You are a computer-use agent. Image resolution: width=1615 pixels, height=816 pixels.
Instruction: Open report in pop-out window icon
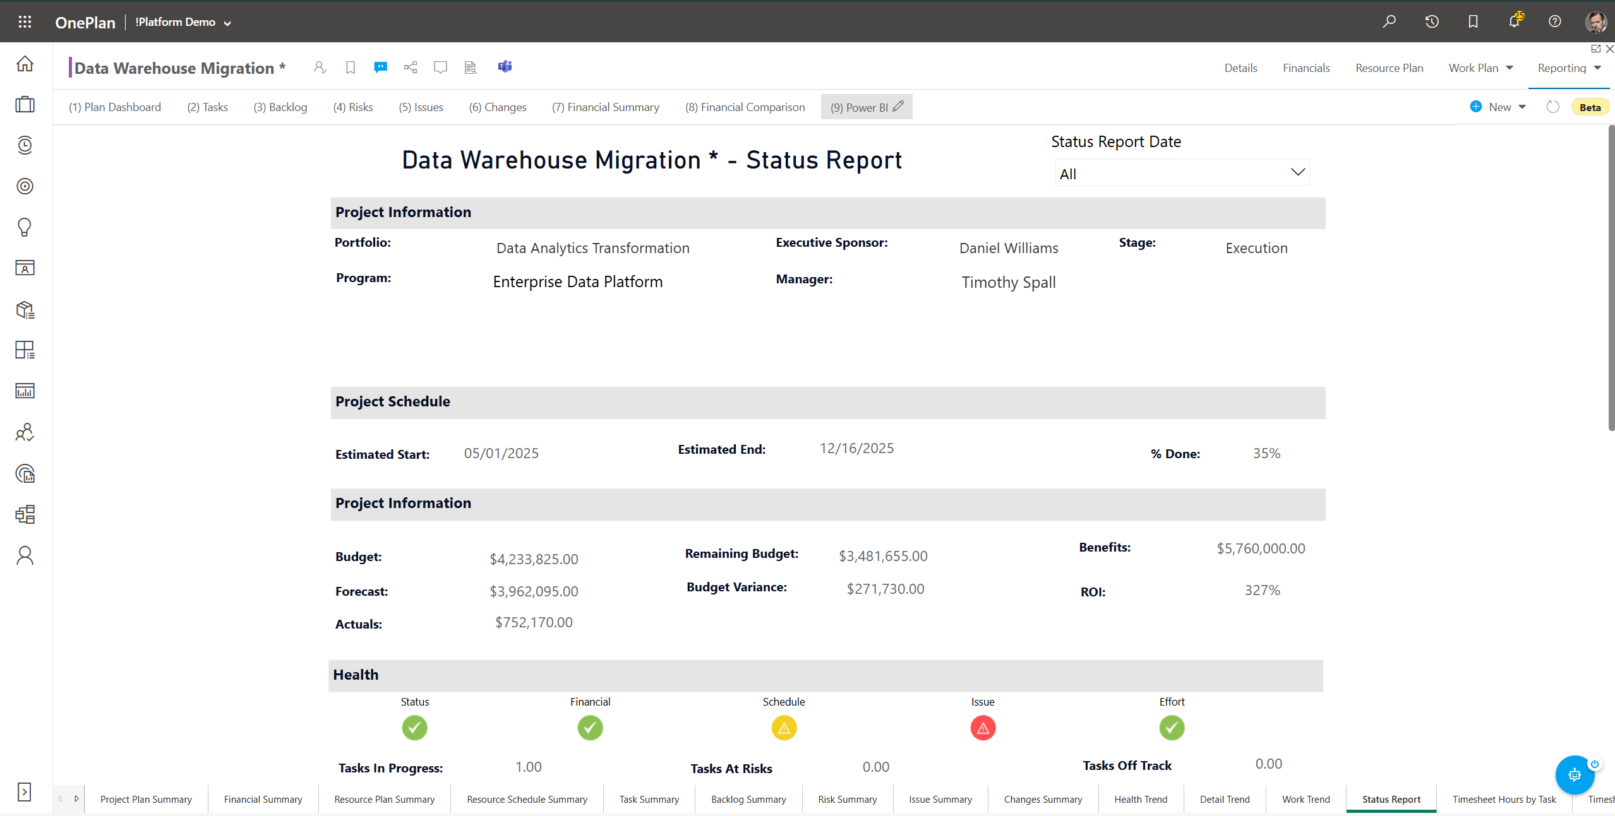pos(1595,49)
